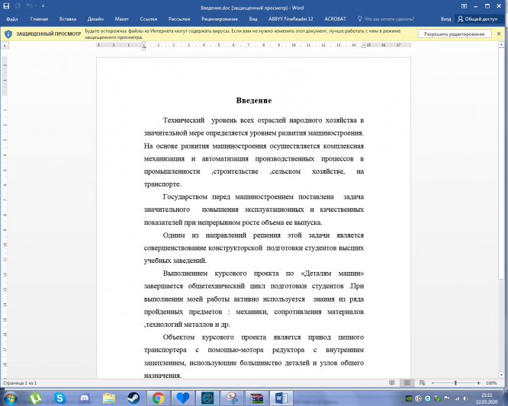Open File Explorer from the taskbar

click(109, 398)
